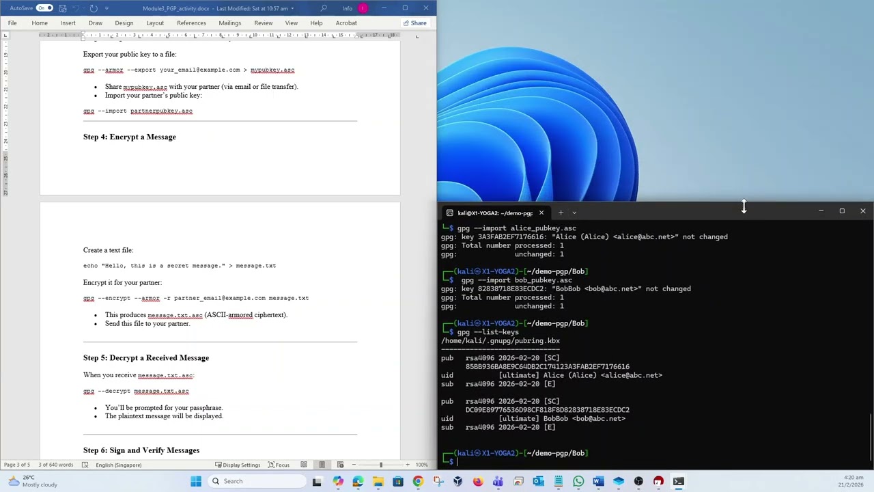Open the weather widget showing 26°C
The width and height of the screenshot is (874, 492).
tap(33, 481)
